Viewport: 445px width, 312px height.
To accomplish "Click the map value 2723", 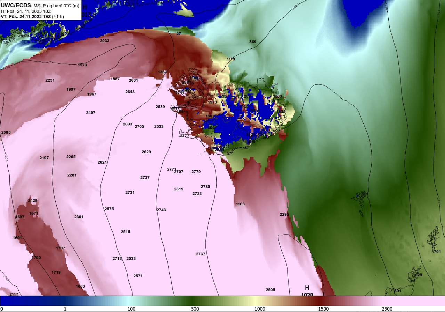I will [x=197, y=194].
